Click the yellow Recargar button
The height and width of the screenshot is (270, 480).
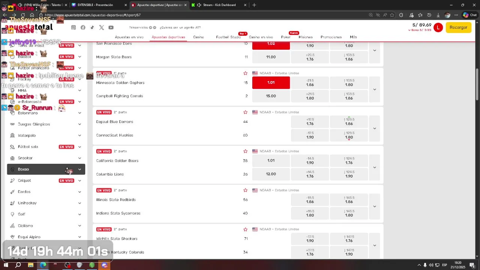(x=458, y=27)
